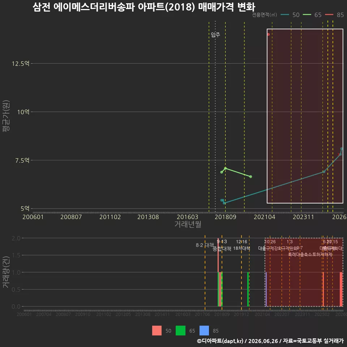Image resolution: width=347 pixels, height=347 pixels.
Task: Click the blue 85 bottom legend swatch
Action: pos(204,331)
